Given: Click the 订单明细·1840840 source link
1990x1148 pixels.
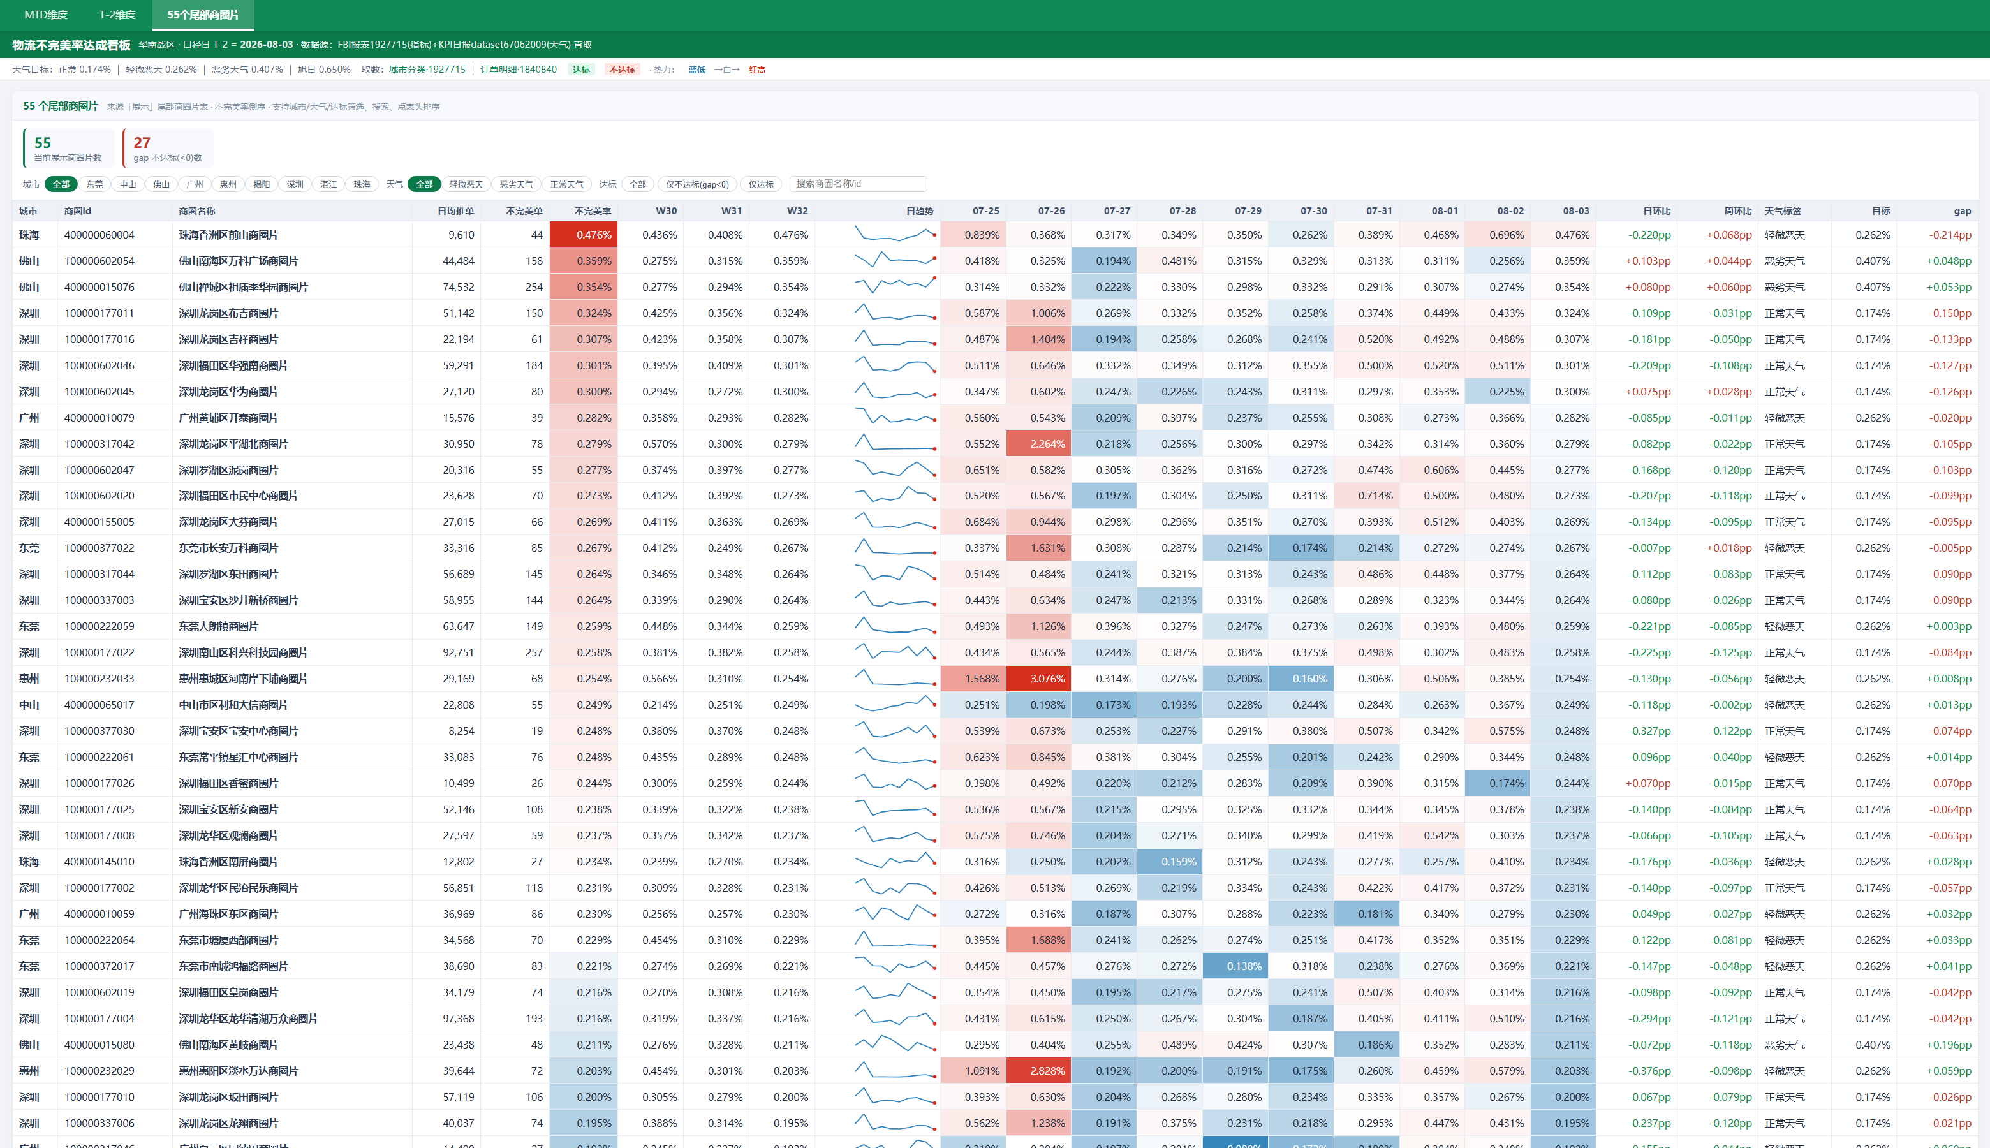Looking at the screenshot, I should pyautogui.click(x=519, y=70).
